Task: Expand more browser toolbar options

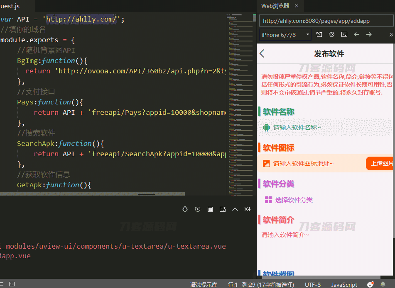Action: pos(391,34)
